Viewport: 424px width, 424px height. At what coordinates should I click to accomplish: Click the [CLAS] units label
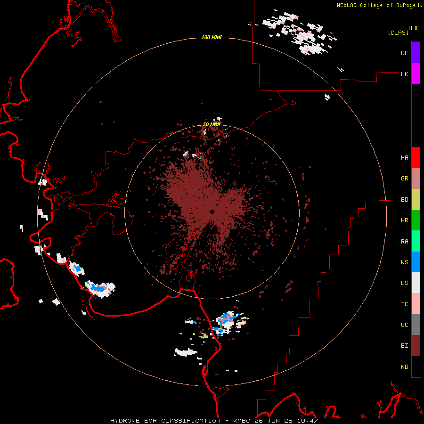398,33
